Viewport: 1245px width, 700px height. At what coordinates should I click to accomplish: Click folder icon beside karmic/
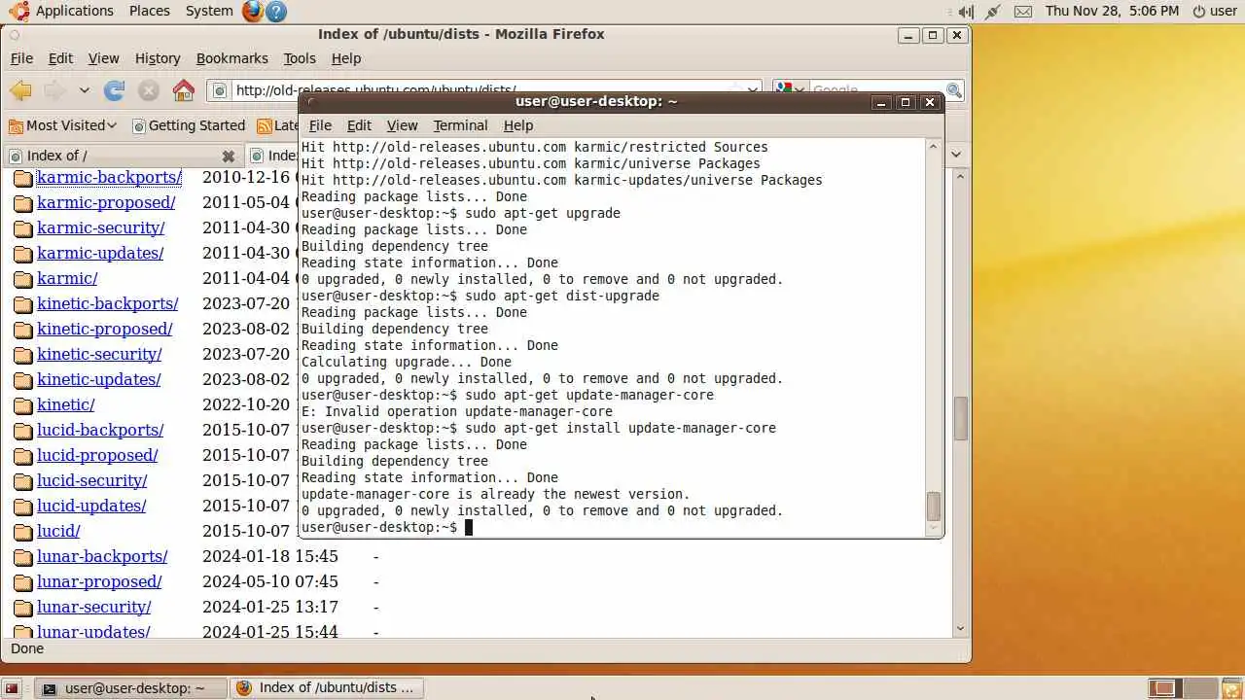(23, 279)
